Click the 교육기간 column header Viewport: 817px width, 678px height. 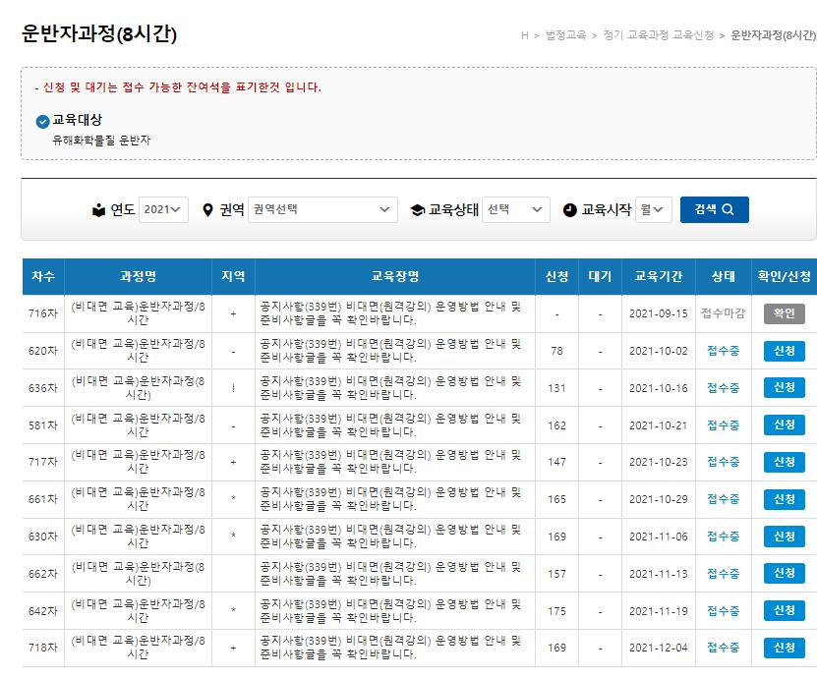(659, 276)
